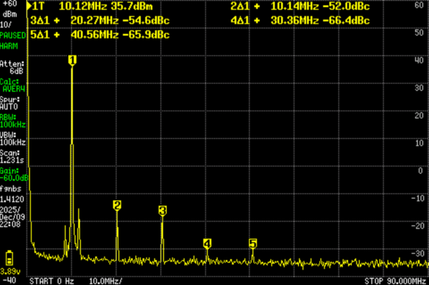The image size is (429, 285).
Task: Click marker 2 on the second harmonic
Action: click(117, 205)
